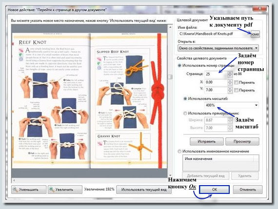Viewport: 278px width, 209px height.
Task: Select Использовать масштаб radio option
Action: [185, 99]
